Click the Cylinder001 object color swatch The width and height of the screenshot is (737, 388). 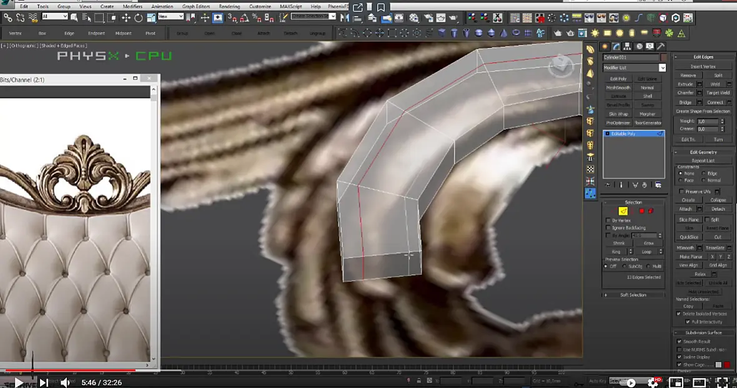pos(663,57)
